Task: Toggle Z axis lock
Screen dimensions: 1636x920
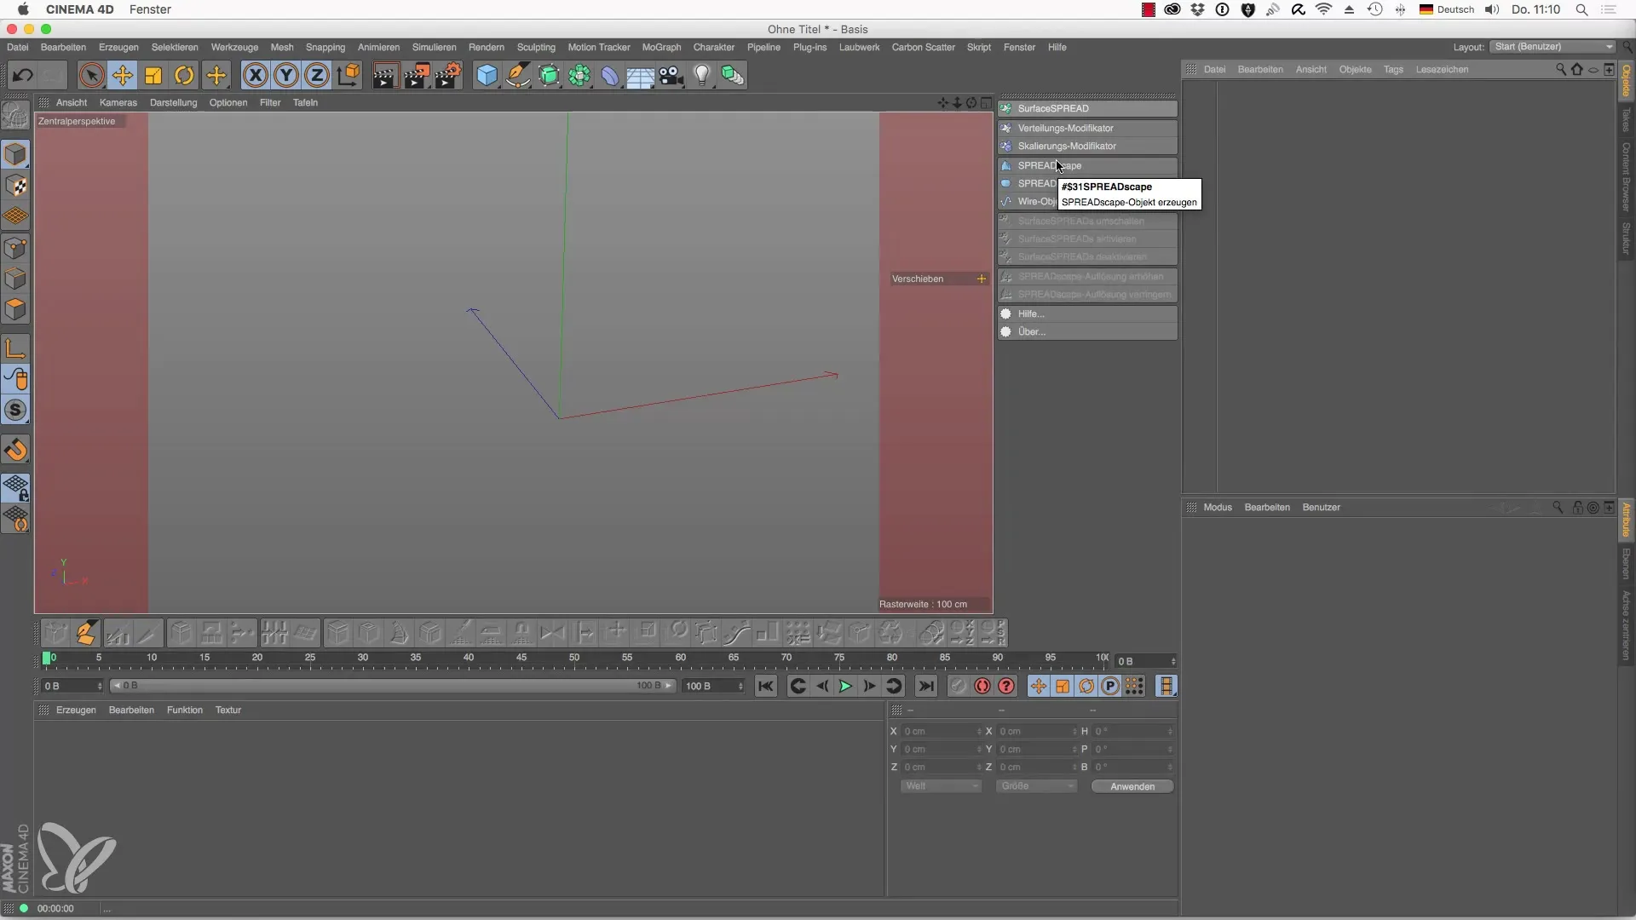Action: pos(317,76)
